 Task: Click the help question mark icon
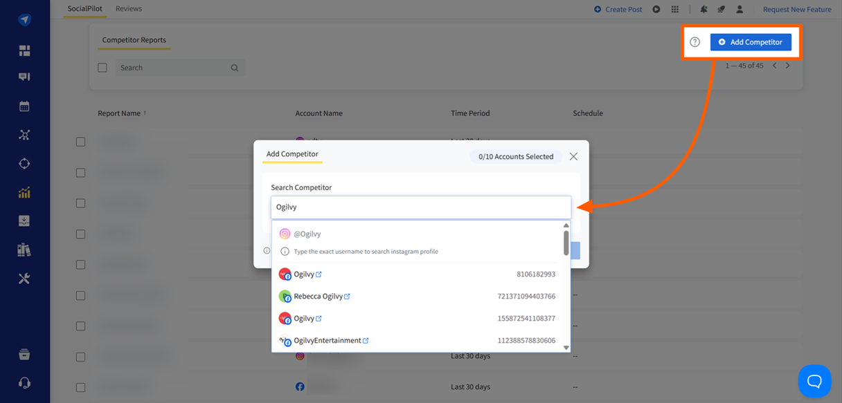click(695, 42)
